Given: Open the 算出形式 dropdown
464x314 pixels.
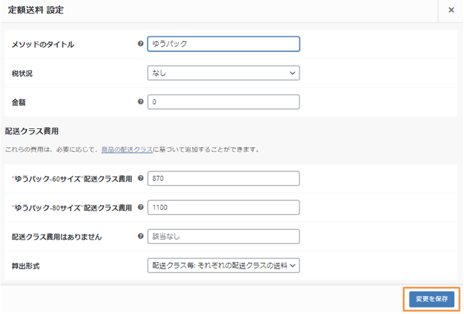Looking at the screenshot, I should tap(223, 266).
